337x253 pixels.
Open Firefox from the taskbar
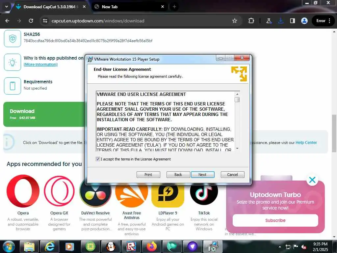click(151, 246)
